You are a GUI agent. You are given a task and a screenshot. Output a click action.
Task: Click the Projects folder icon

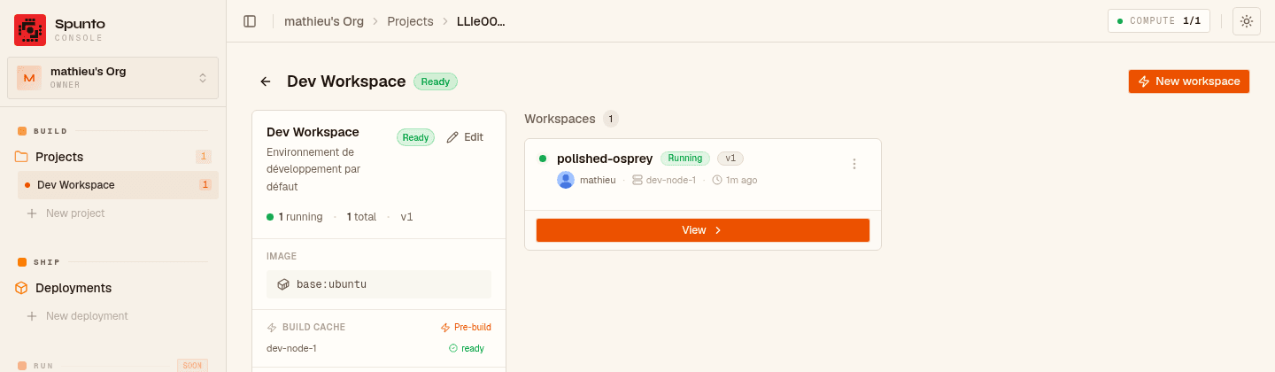[x=21, y=157]
